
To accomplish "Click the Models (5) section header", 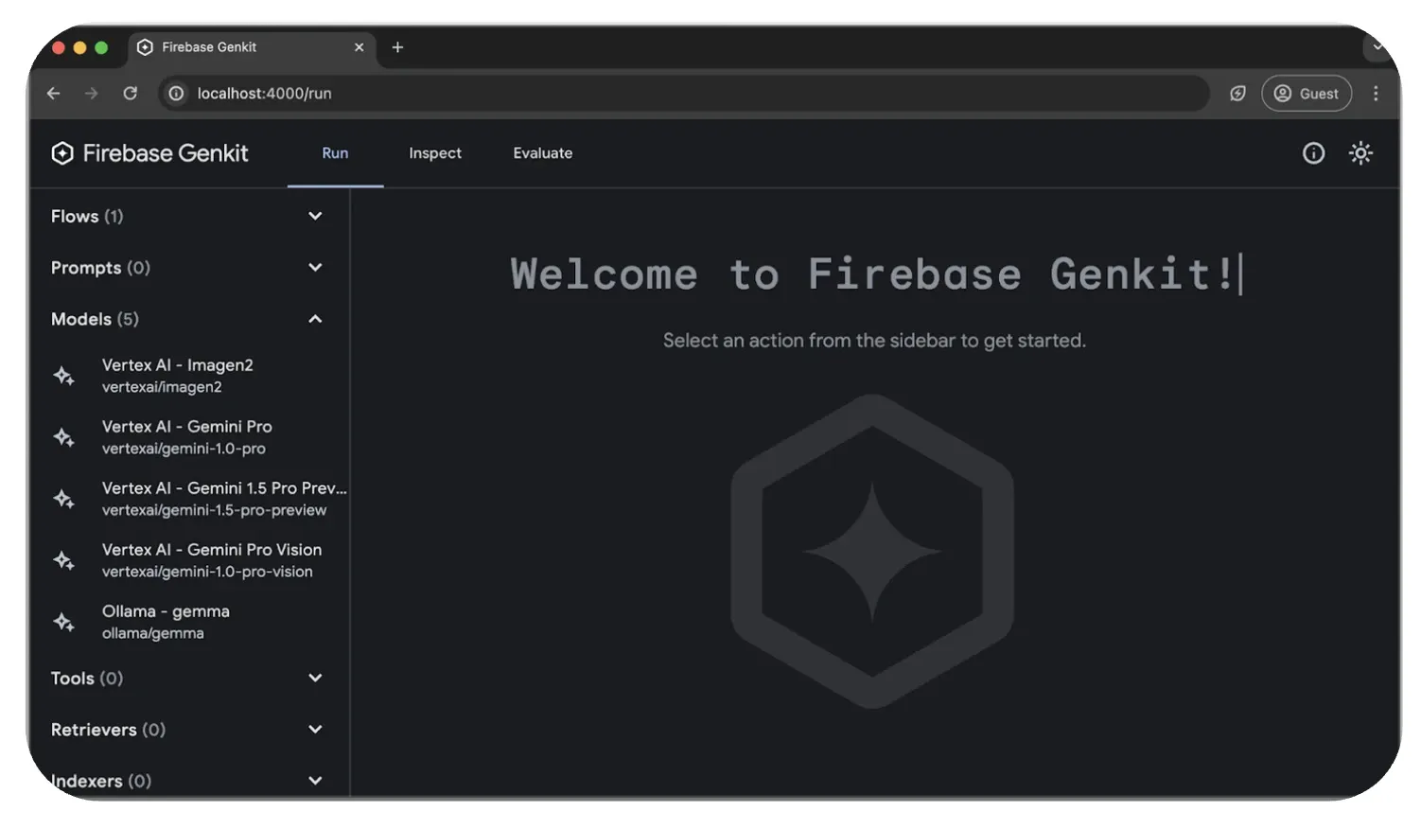I will coord(190,319).
